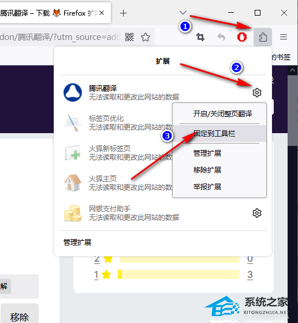Viewport: 298px width, 323px height.
Task: Click the red ad-blocker shield icon
Action: coord(241,37)
